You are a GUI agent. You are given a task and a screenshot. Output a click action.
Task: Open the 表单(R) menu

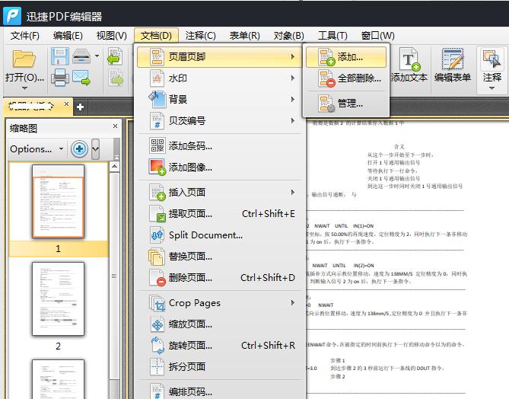pyautogui.click(x=244, y=35)
